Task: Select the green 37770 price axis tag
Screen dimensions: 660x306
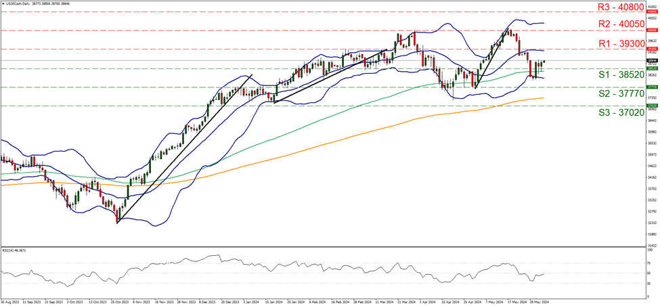Action: [652, 87]
